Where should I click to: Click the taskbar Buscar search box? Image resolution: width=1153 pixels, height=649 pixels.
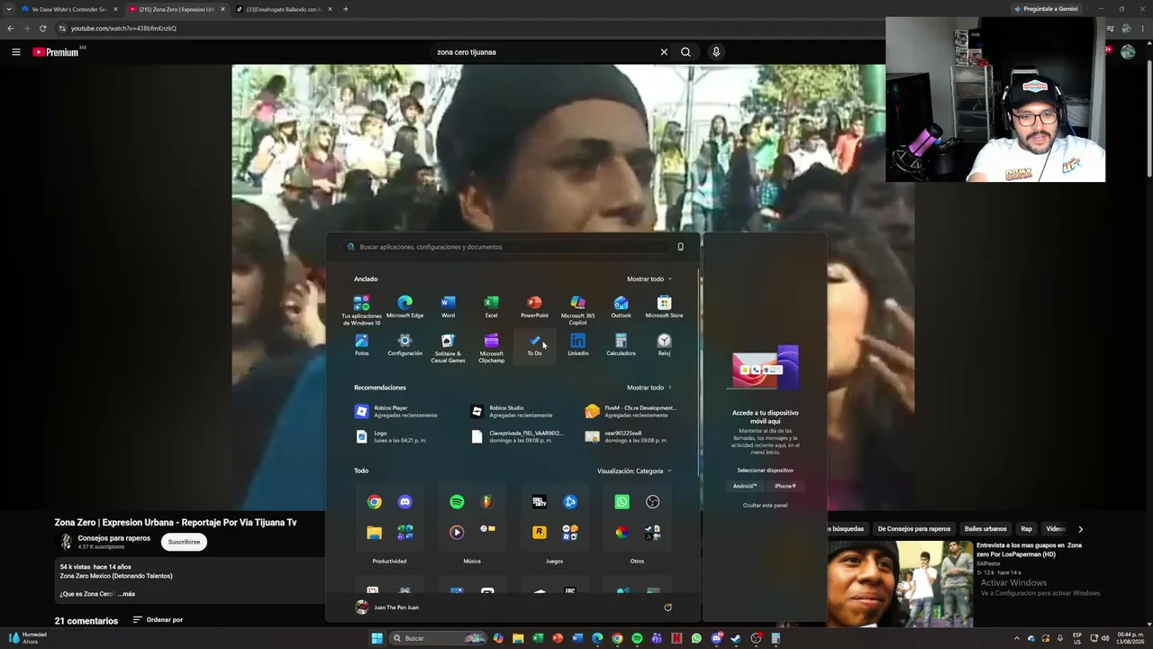[x=439, y=638]
